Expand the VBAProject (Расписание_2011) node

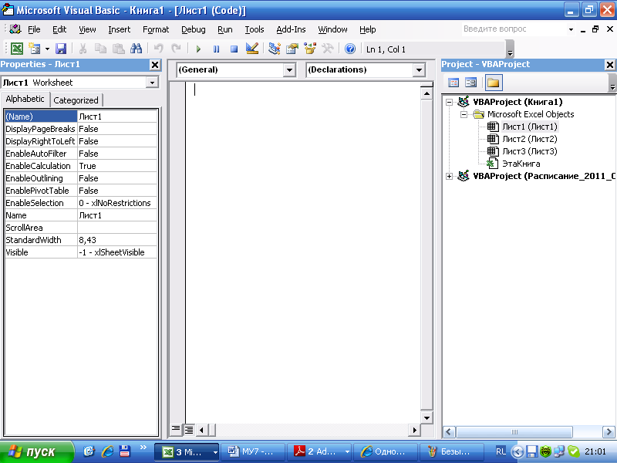[x=449, y=177]
